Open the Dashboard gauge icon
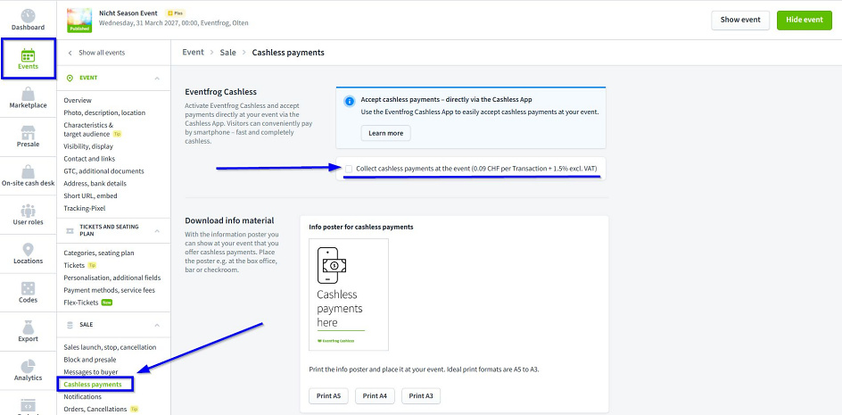Image resolution: width=842 pixels, height=415 pixels. (28, 15)
